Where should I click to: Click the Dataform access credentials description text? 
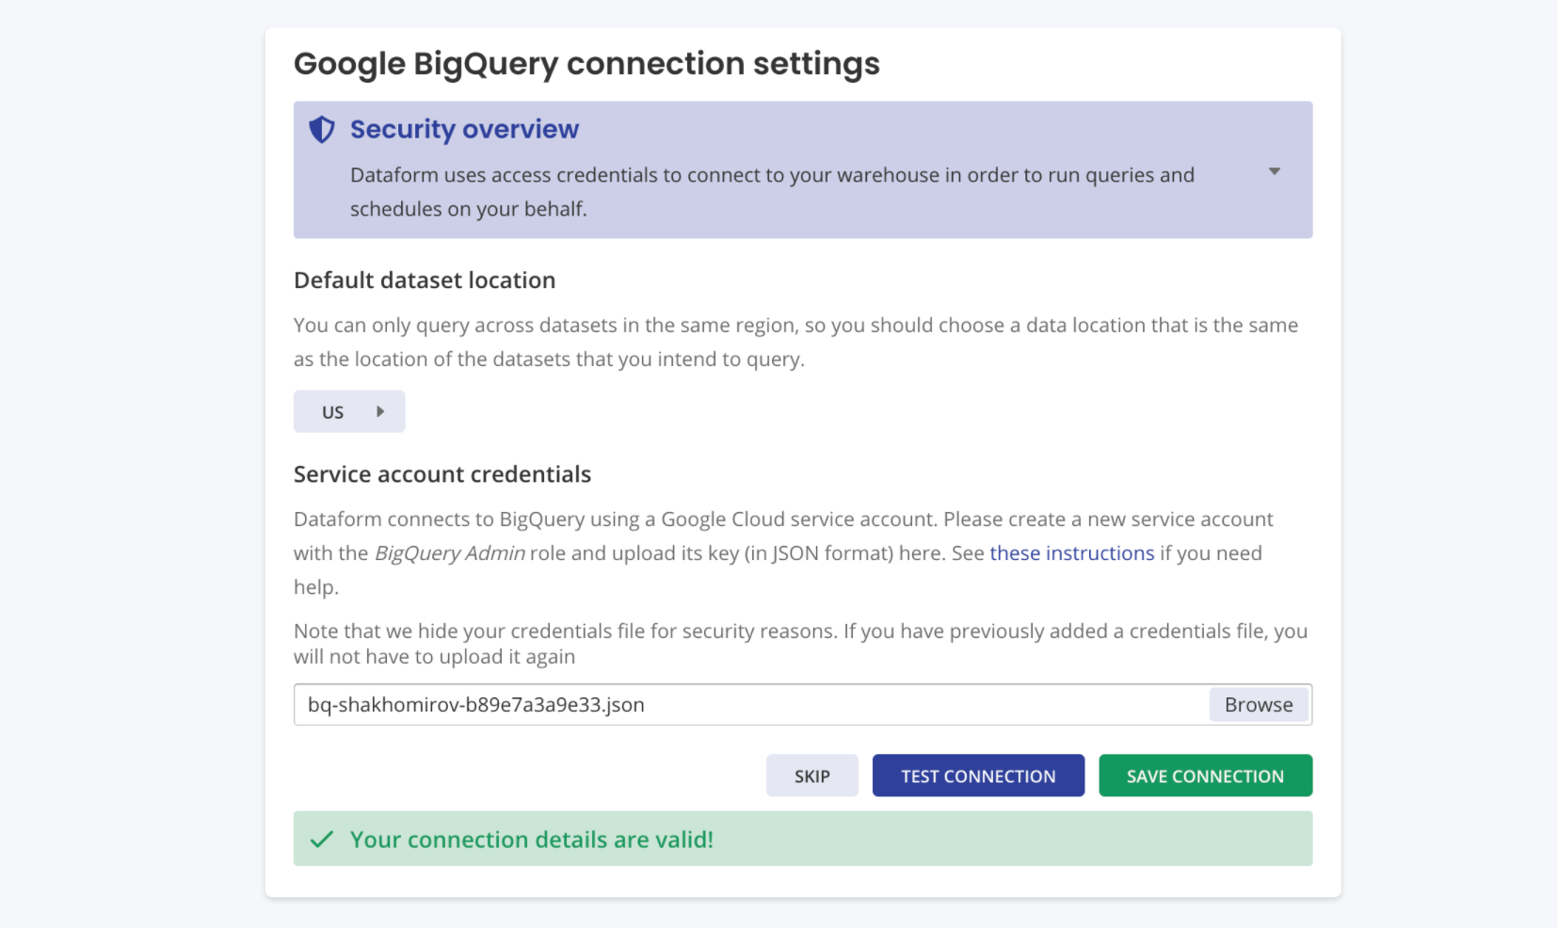[772, 192]
